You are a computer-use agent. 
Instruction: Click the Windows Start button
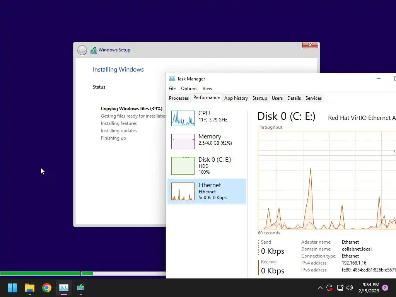(x=12, y=288)
